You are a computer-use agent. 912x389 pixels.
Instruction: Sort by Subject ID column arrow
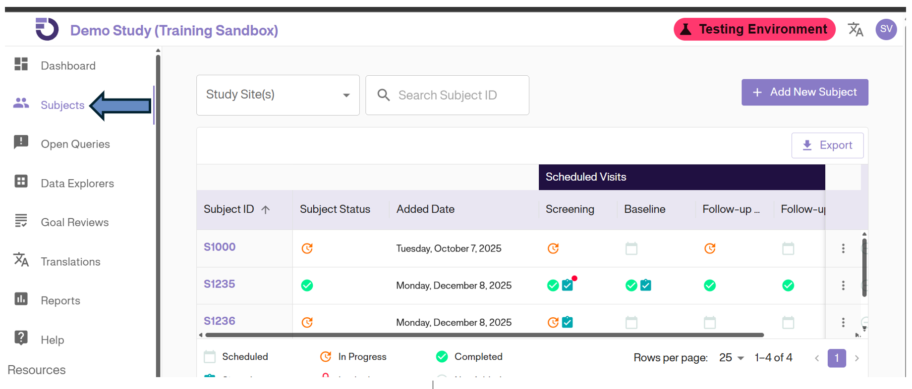pyautogui.click(x=266, y=210)
